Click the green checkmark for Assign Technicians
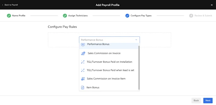The height and width of the screenshot is (105, 216). 65,15
